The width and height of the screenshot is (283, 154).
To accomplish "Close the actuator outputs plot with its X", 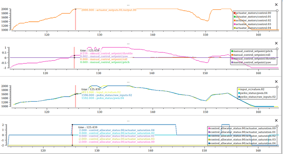I will click(276, 5).
